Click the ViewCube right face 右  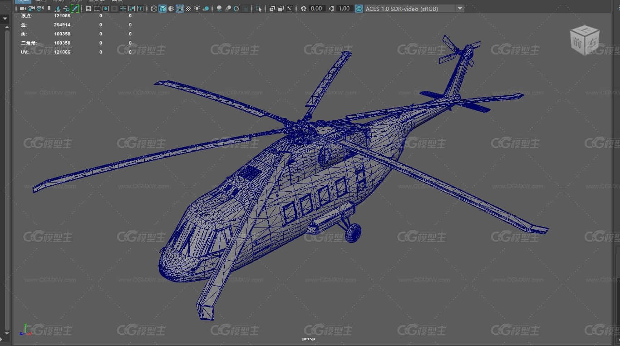592,44
